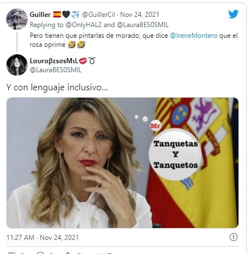Open Guiller's profile picture avatar

pos(17,19)
